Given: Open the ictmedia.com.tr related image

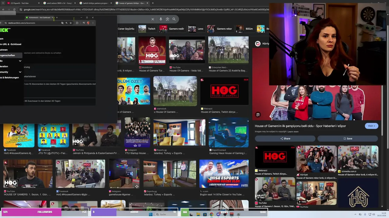Looking at the screenshot, I should click(358, 159).
